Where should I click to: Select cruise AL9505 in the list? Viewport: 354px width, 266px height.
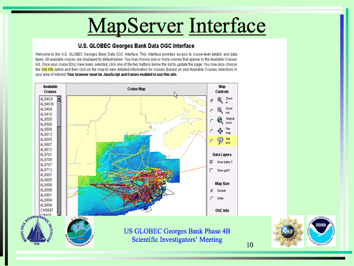46,119
